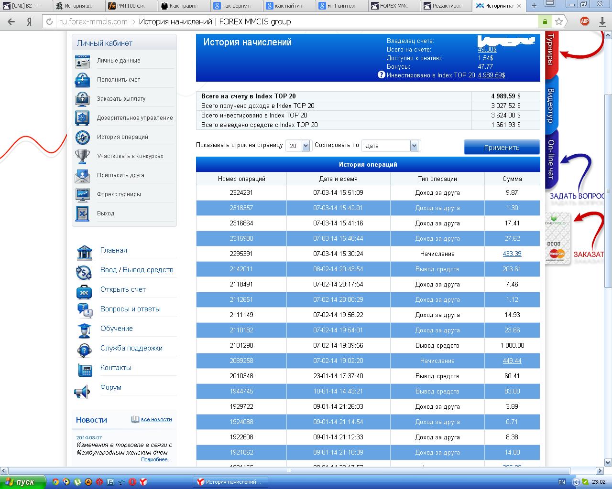Click the address bar URL field
This screenshot has width=612, height=489.
pyautogui.click(x=296, y=21)
